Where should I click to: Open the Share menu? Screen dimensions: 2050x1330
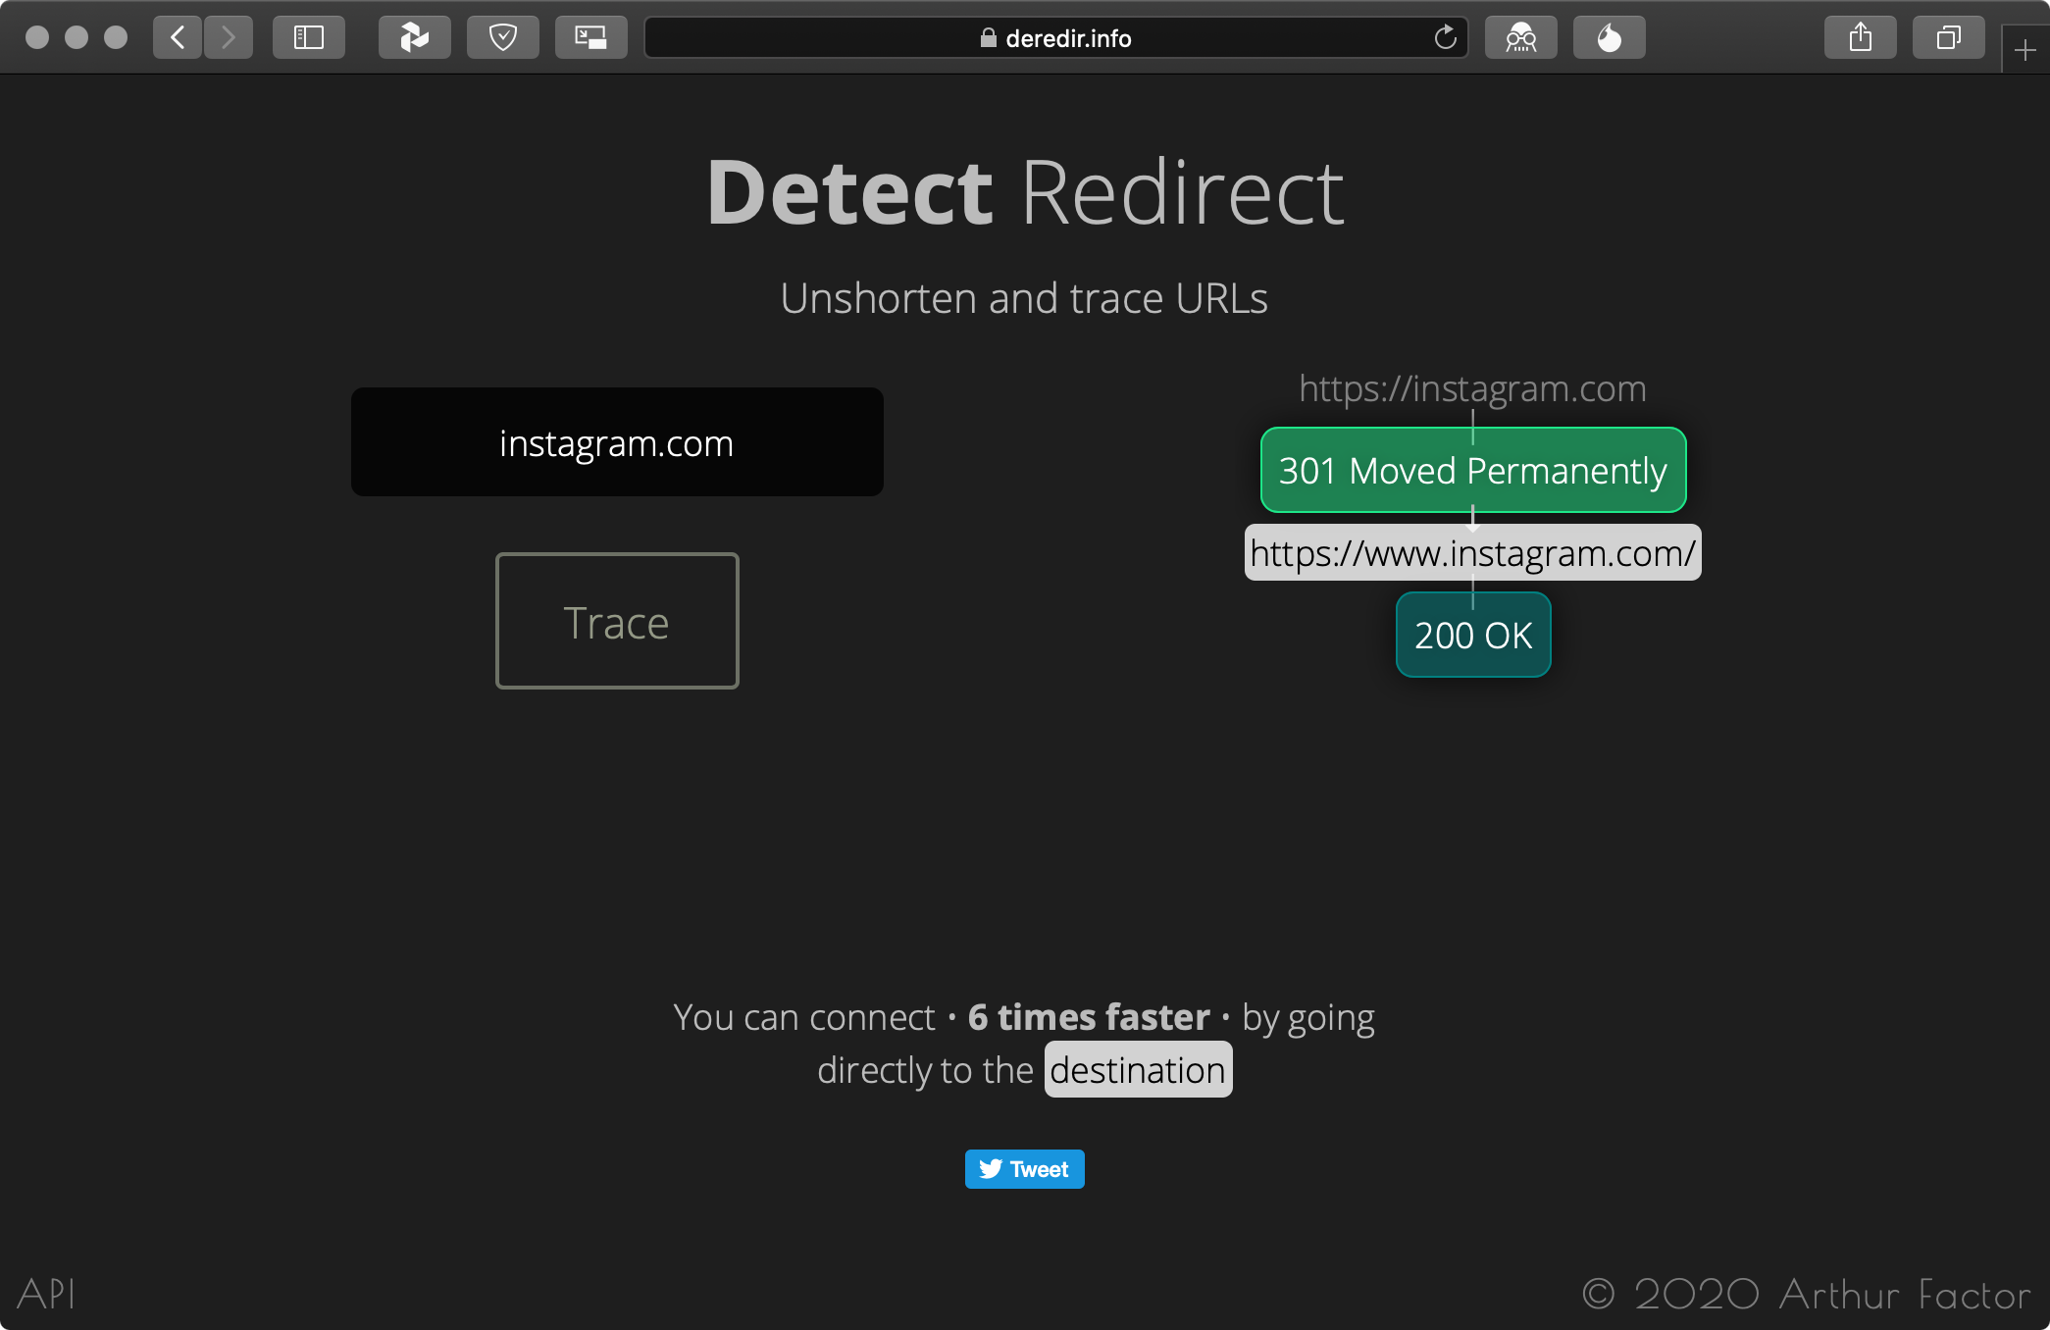tap(1860, 37)
